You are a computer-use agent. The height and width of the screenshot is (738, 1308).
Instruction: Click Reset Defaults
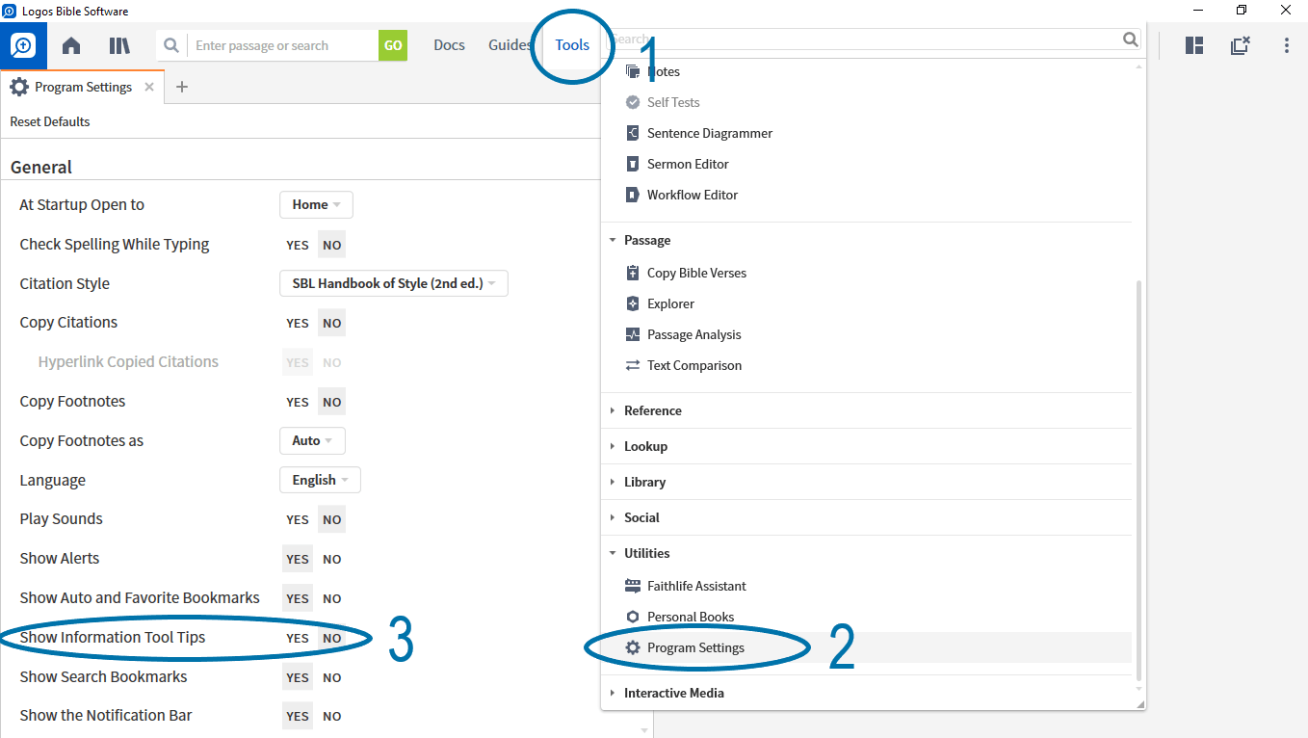[50, 121]
